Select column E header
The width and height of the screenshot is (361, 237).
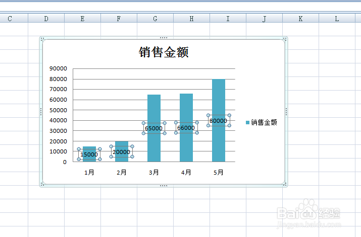[82, 18]
